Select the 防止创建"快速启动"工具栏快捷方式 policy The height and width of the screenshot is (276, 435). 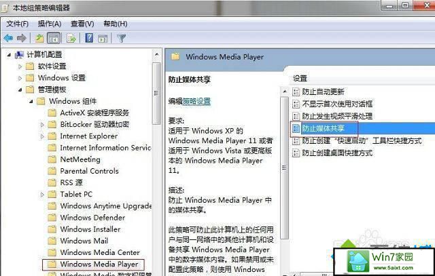coord(362,140)
